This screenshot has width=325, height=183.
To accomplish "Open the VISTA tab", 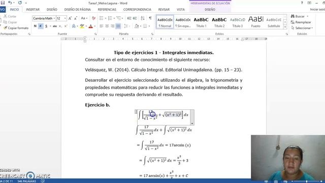I will point(181,10).
